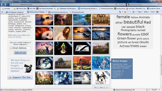Expand the Print dropdown arrow
The image size is (162, 91).
136,12
